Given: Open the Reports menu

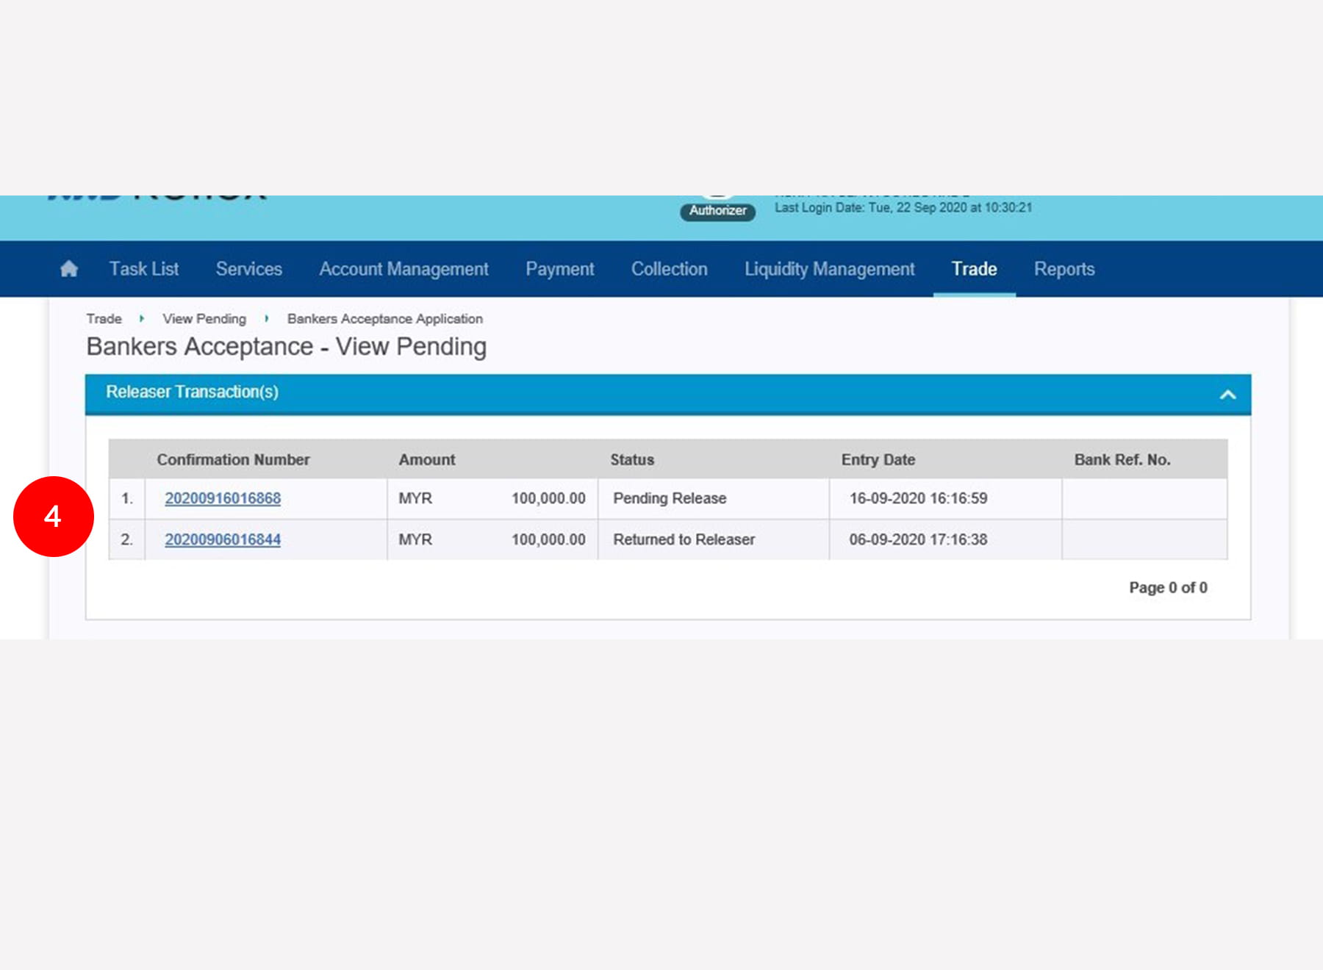Looking at the screenshot, I should click(1064, 269).
